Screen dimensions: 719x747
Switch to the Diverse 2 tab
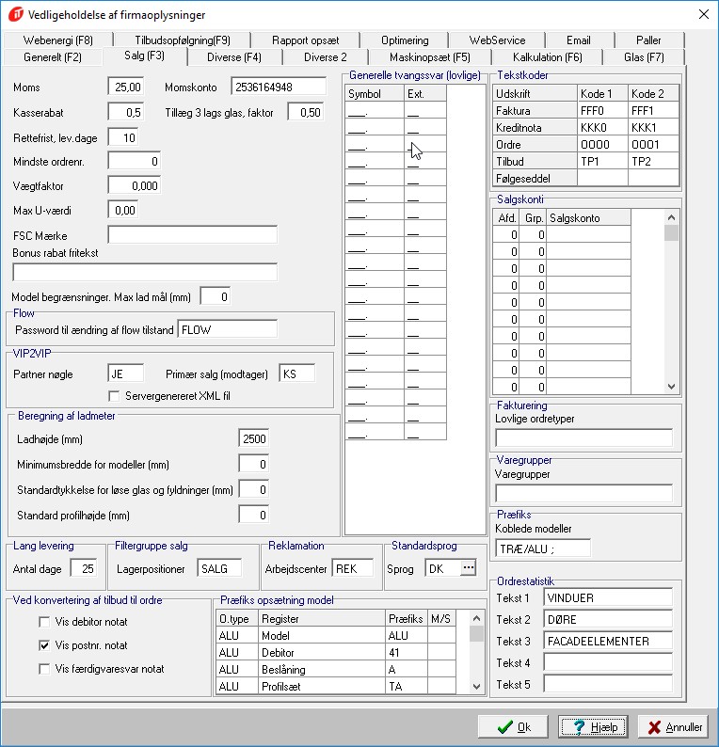click(x=326, y=57)
